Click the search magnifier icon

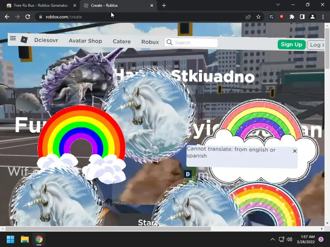tap(169, 42)
